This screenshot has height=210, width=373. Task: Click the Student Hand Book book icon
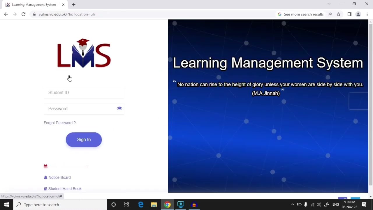[45, 189]
